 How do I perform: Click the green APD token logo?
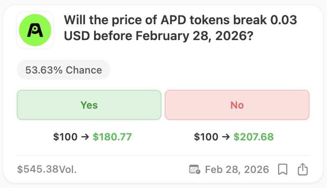[x=35, y=30]
